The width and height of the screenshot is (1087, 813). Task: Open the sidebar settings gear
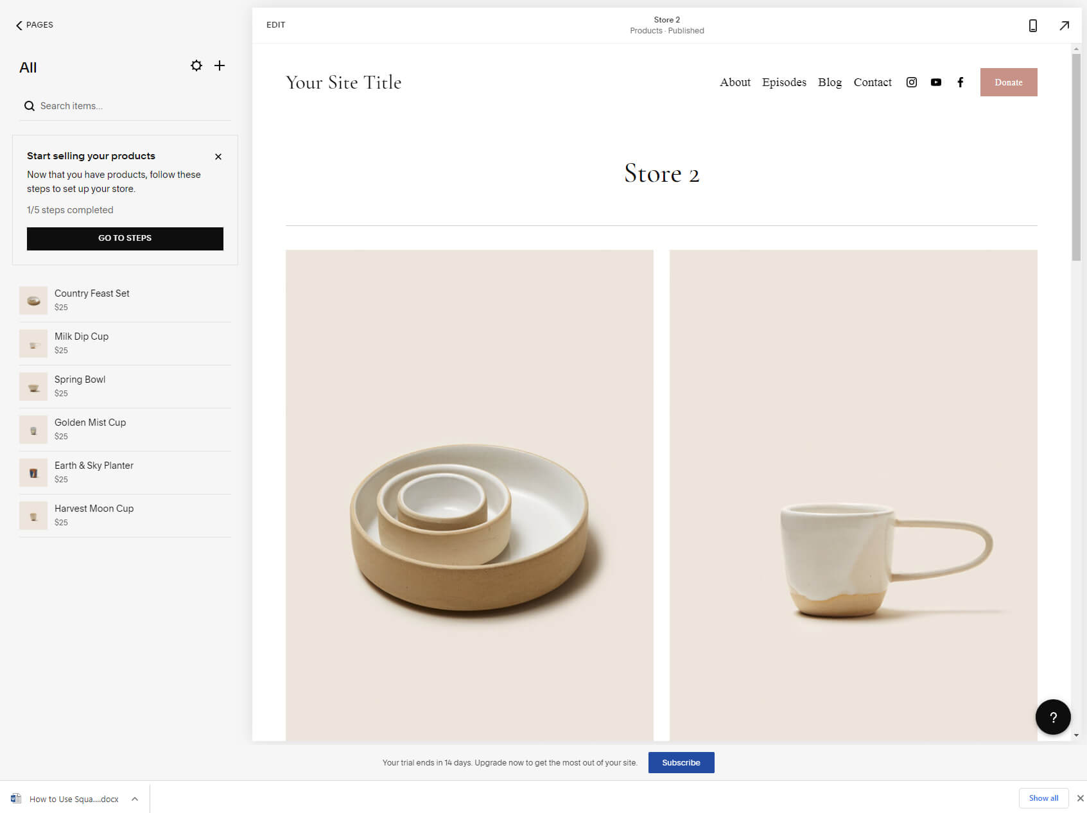click(x=196, y=66)
